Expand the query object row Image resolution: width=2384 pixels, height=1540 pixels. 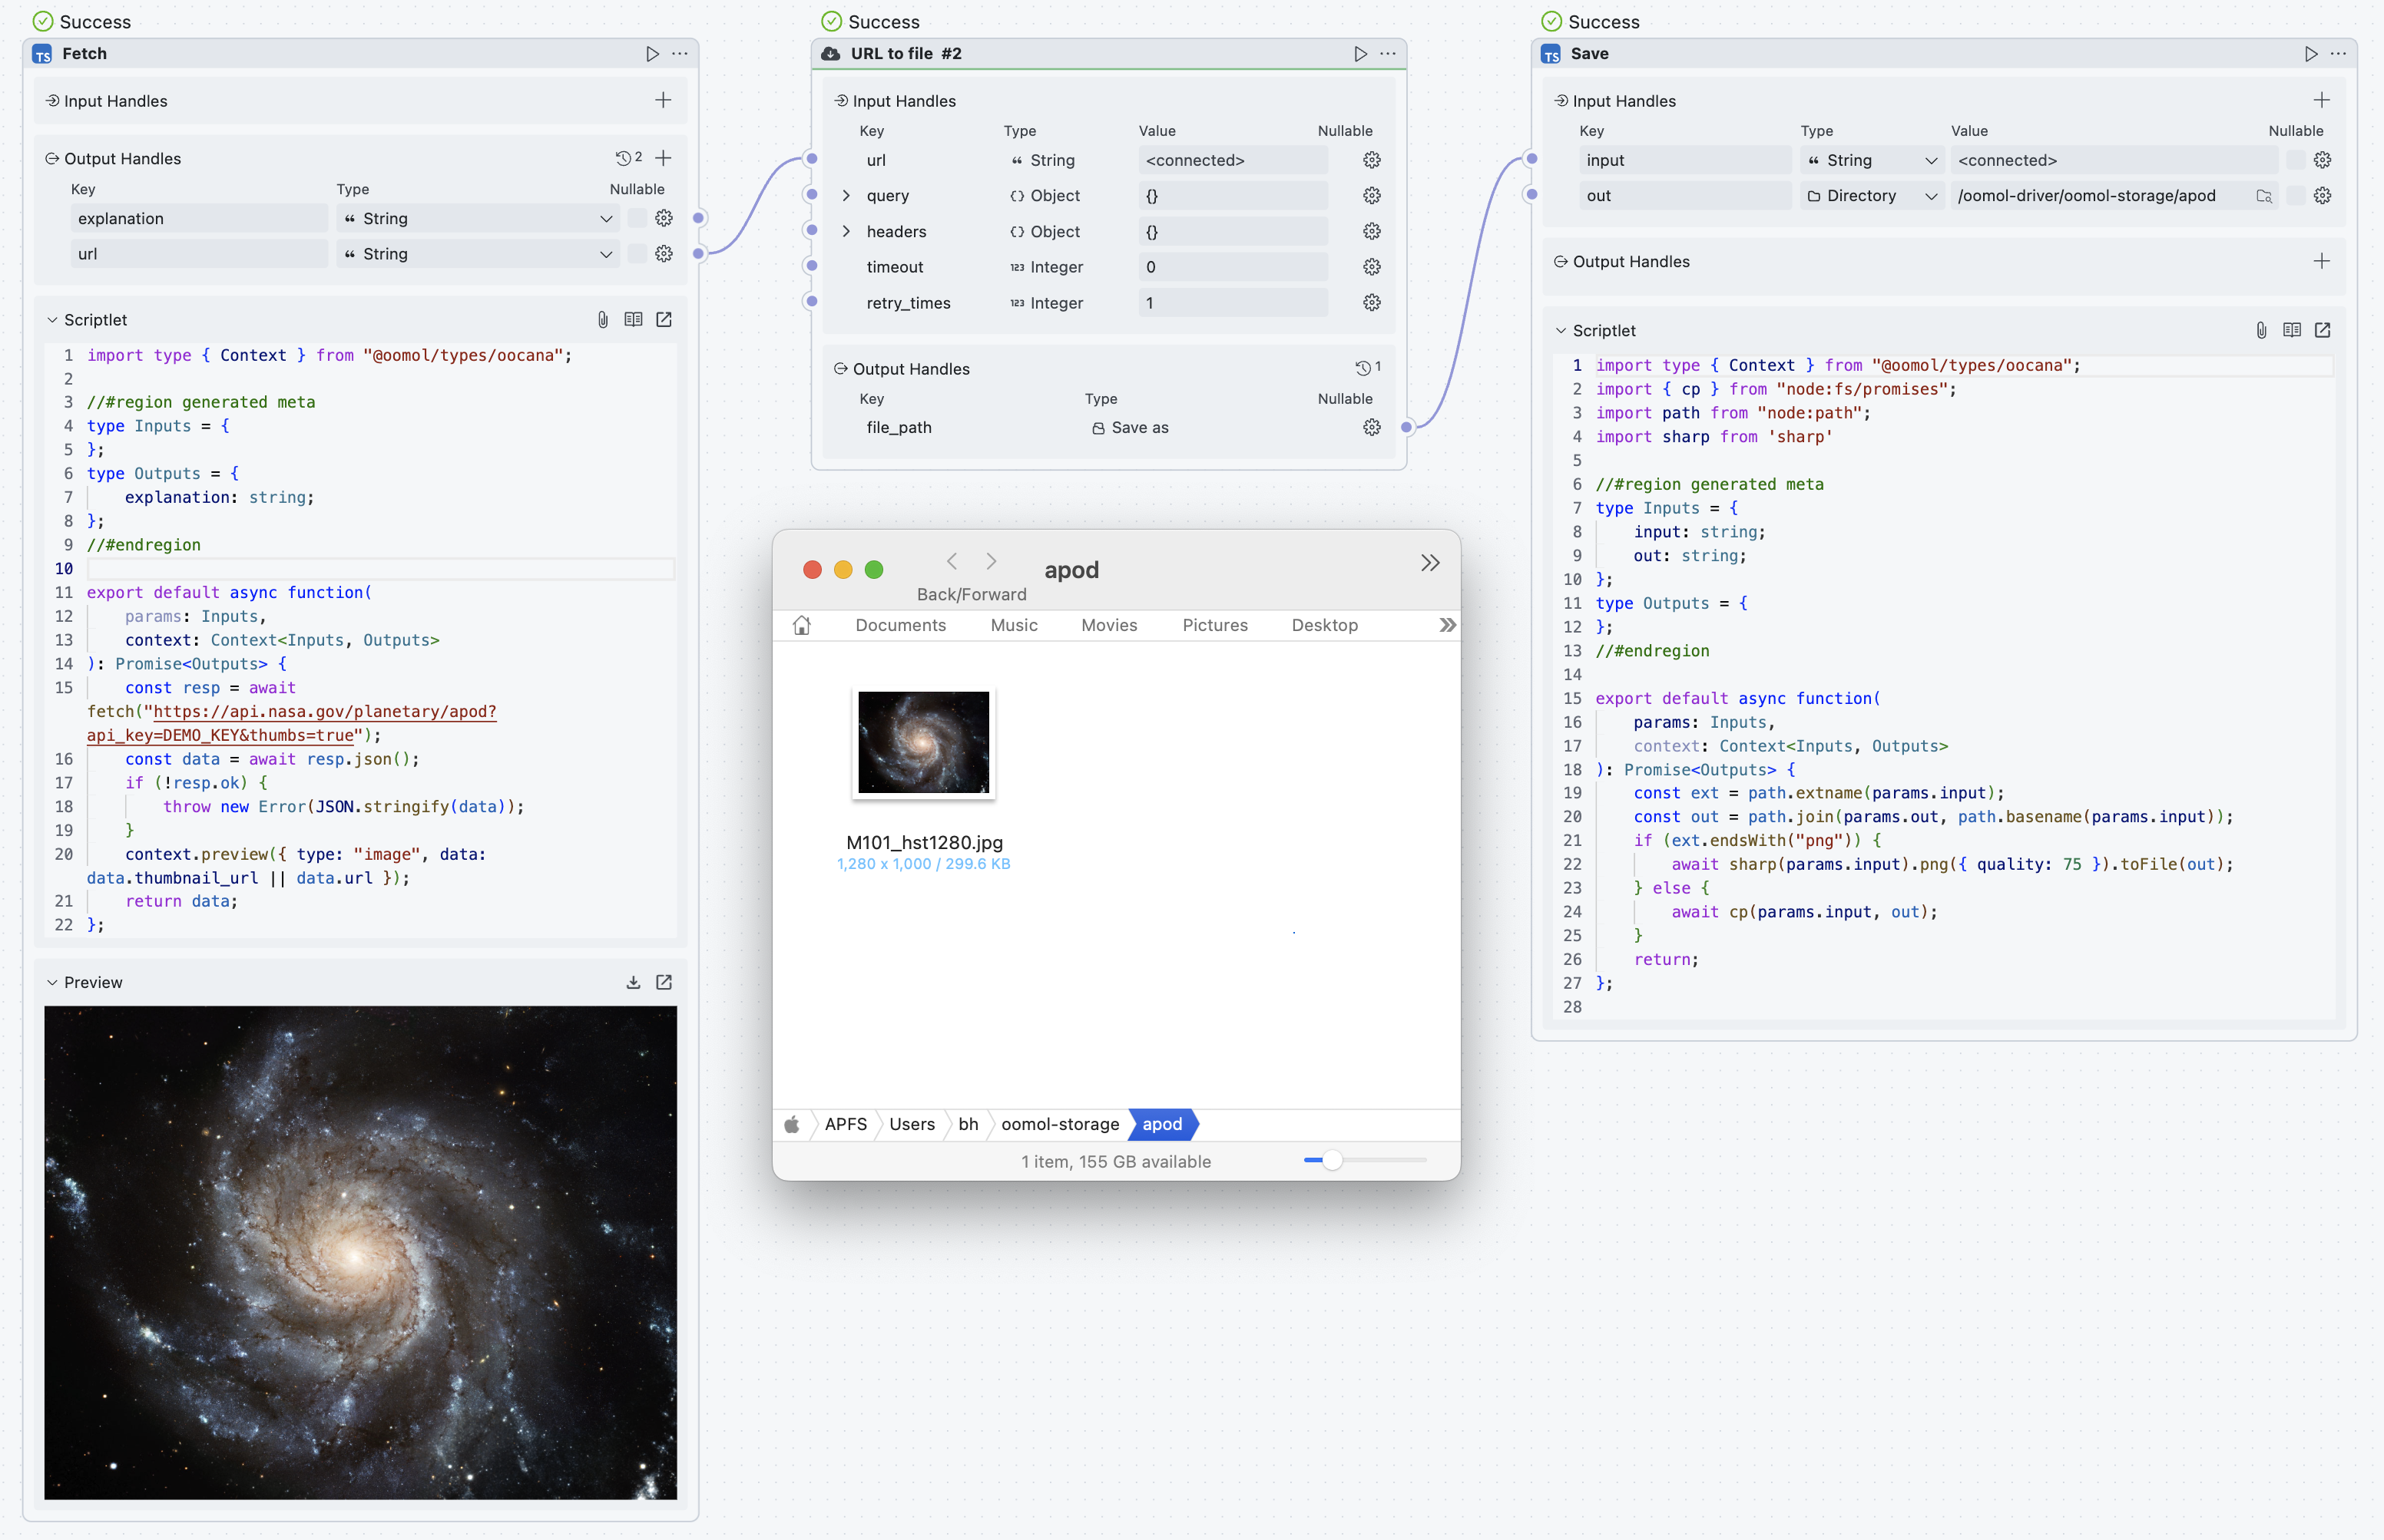846,196
